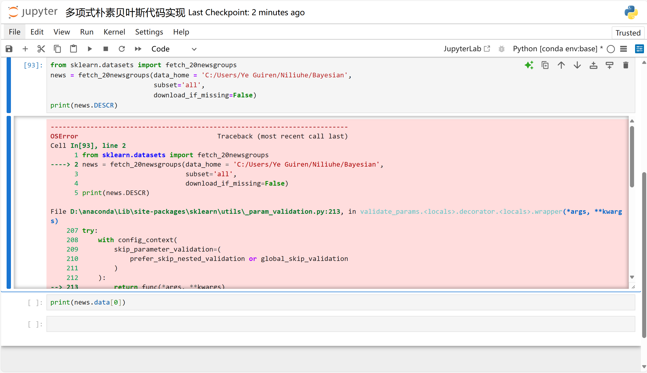Screen dimensions: 647x373
Task: Open the Kernel menu
Action: pyautogui.click(x=114, y=32)
